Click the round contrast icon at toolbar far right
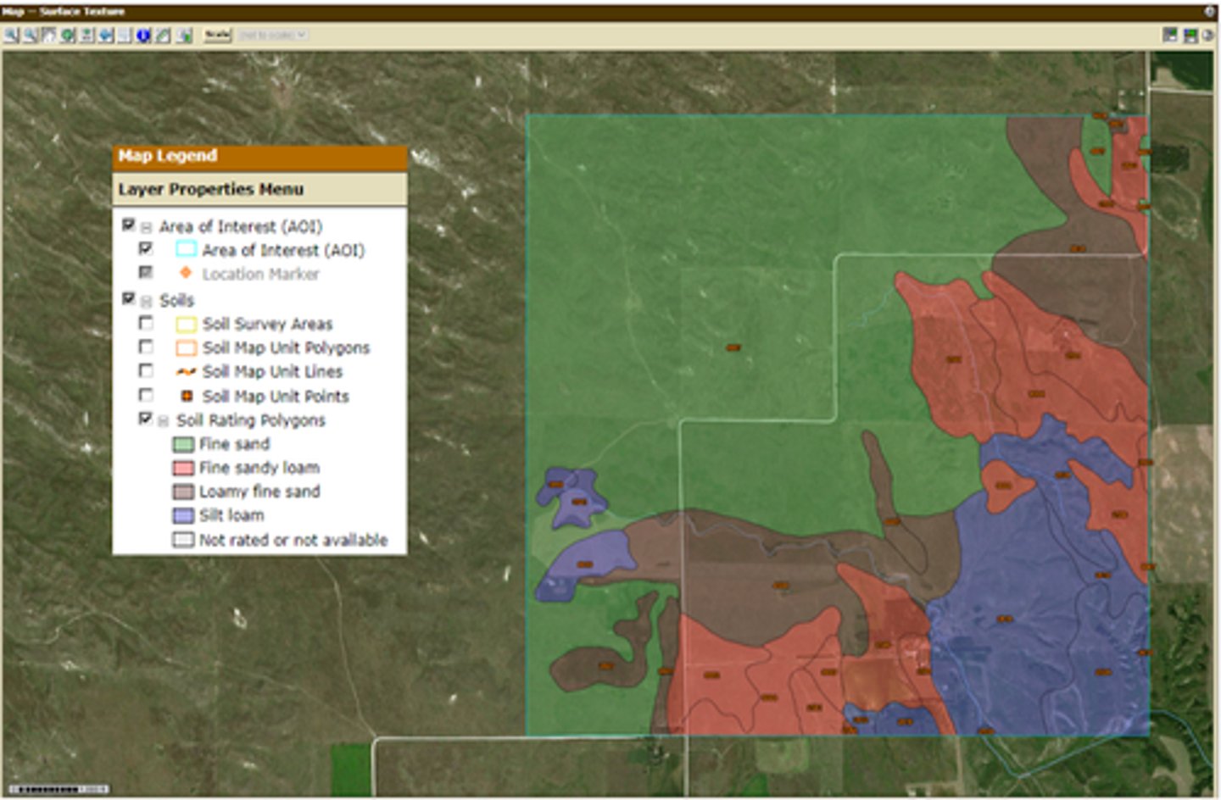 1209,35
